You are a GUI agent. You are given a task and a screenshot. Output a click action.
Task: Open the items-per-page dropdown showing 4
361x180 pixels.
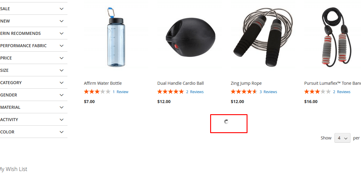(x=342, y=138)
